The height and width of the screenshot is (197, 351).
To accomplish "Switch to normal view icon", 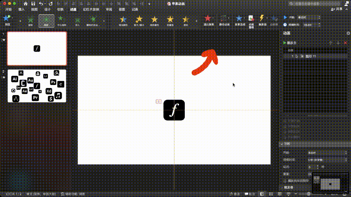I will [x=262, y=194].
